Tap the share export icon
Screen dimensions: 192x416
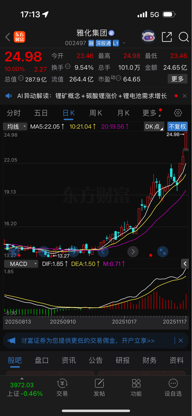[x=167, y=37]
